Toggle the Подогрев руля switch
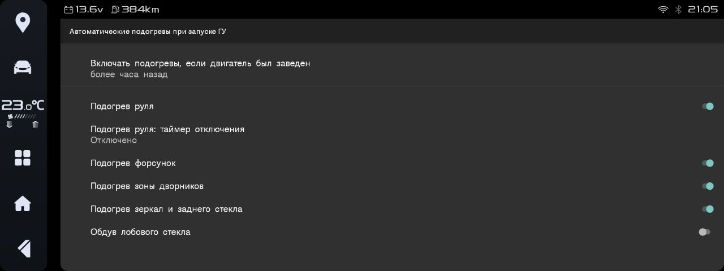Image resolution: width=724 pixels, height=271 pixels. tap(708, 106)
